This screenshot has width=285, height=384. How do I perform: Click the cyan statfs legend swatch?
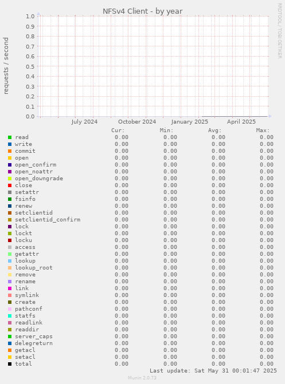click(x=10, y=316)
